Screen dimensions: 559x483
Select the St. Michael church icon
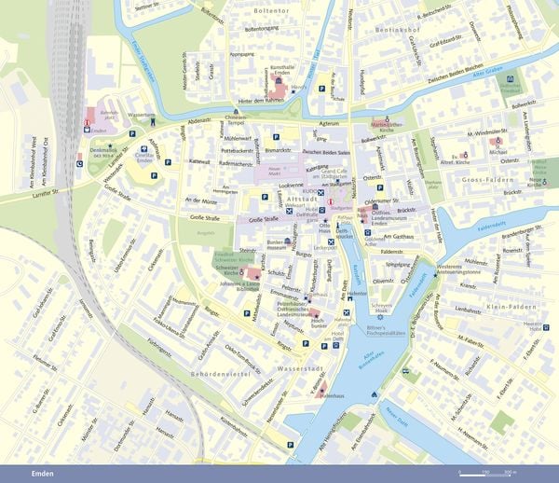pos(498,141)
